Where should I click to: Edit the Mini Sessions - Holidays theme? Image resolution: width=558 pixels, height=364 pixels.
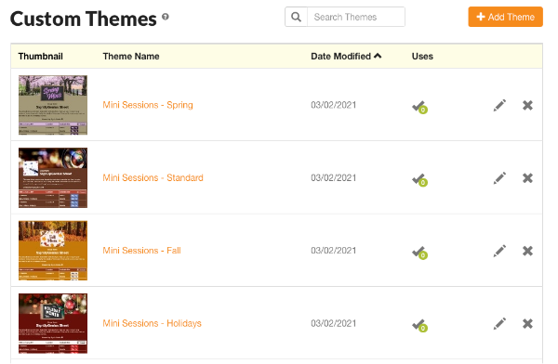pos(499,323)
